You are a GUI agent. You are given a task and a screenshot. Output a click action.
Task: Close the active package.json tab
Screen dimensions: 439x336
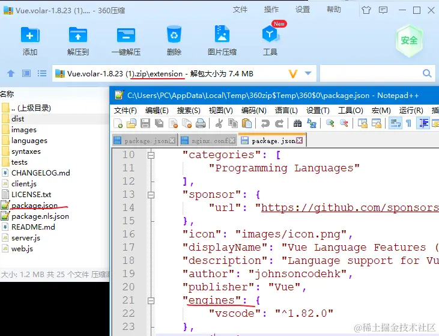(x=299, y=141)
